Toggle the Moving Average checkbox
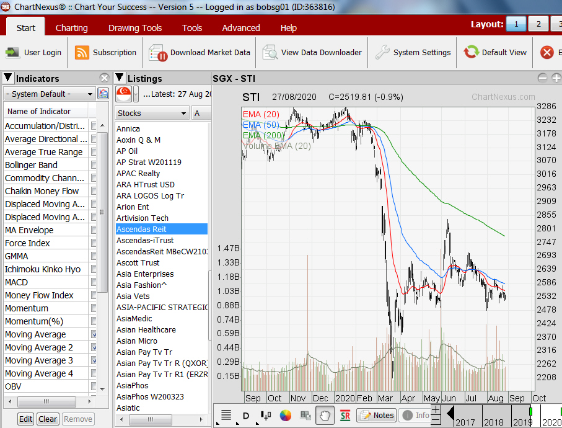Viewport: 562px width, 428px height. coord(94,334)
